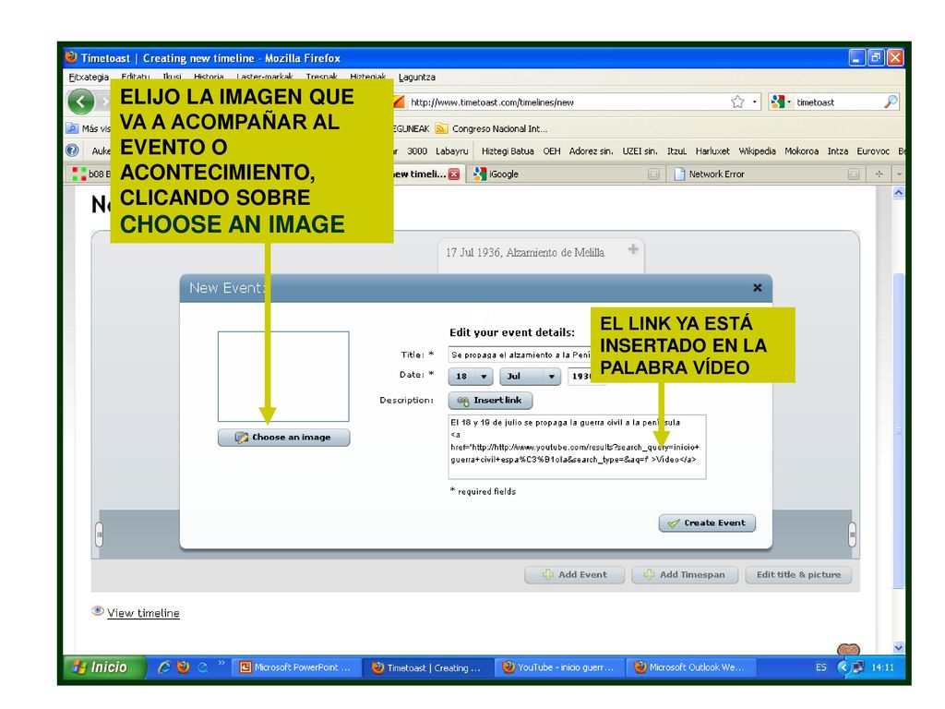Click the Labayru dictionary toolbar button
945x709 pixels.
pos(452,150)
